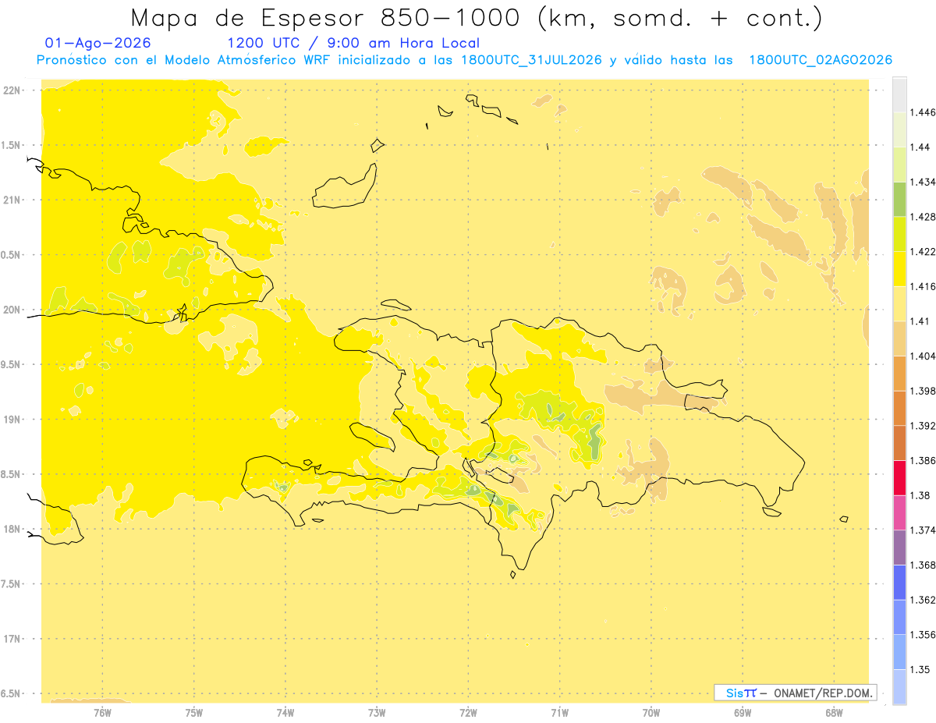Viewport: 936px width, 723px height.
Task: Click the '75W' longitude axis label
Action: pyautogui.click(x=194, y=712)
